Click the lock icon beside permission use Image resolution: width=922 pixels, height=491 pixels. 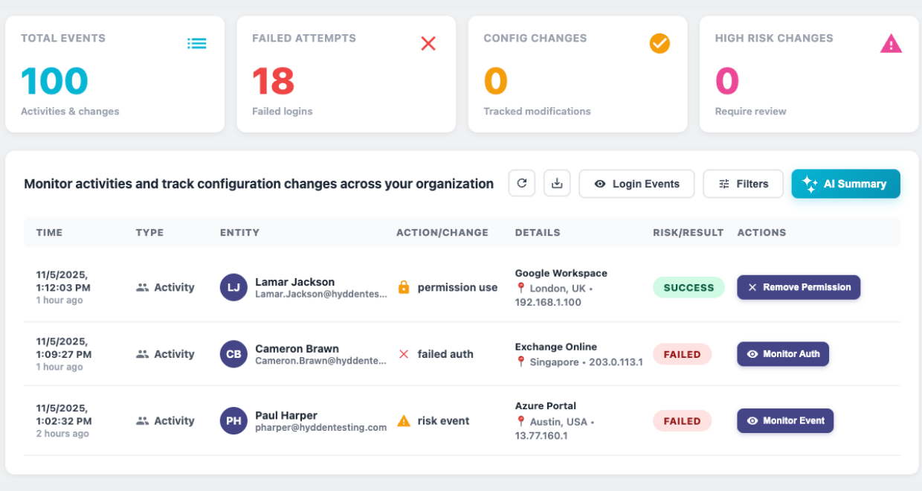pos(404,288)
